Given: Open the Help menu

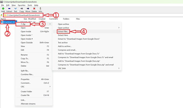Looking at the screenshot, I should pyautogui.click(x=36, y=5).
